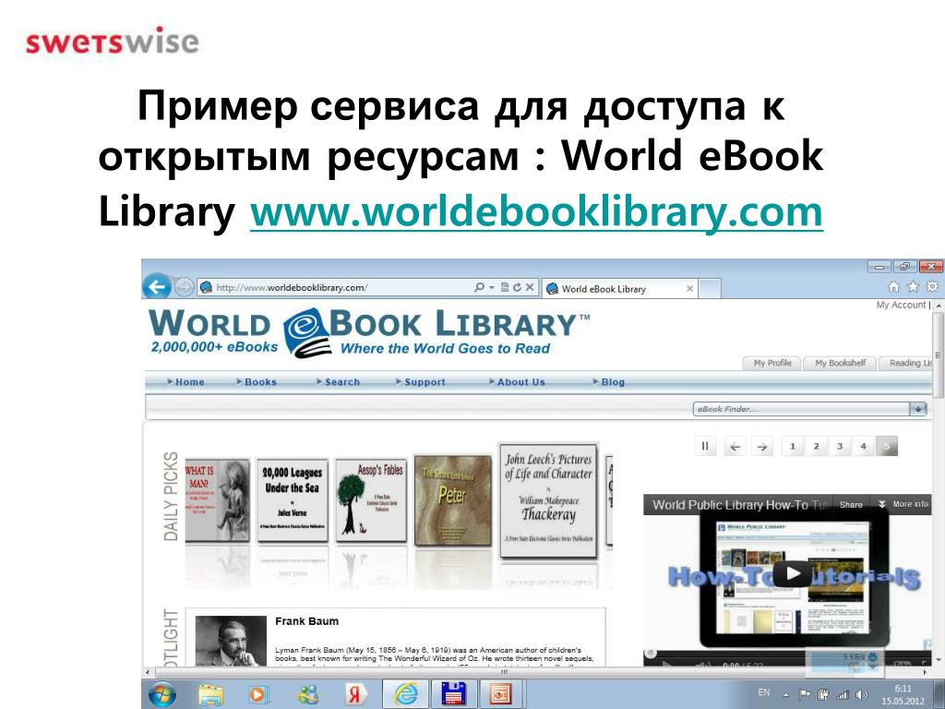Click the World eBook Library logo
The height and width of the screenshot is (709, 945).
click(x=369, y=330)
